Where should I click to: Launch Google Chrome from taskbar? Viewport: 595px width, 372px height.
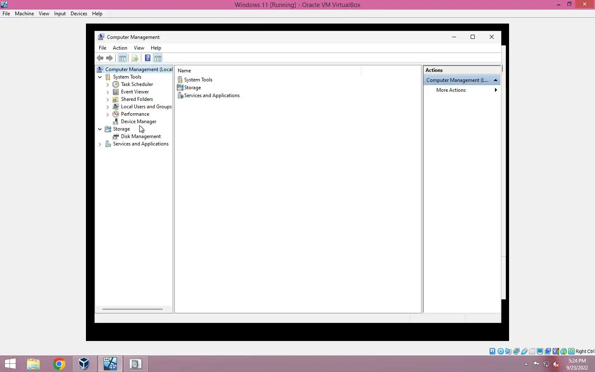(59, 364)
